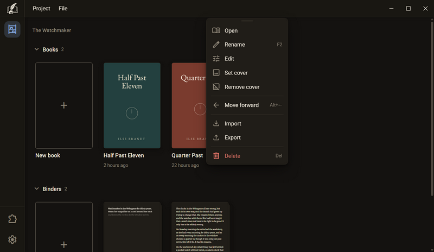Screen dimensions: 434x252
Task: Click the plus icon on new binder card
Action: tap(64, 244)
